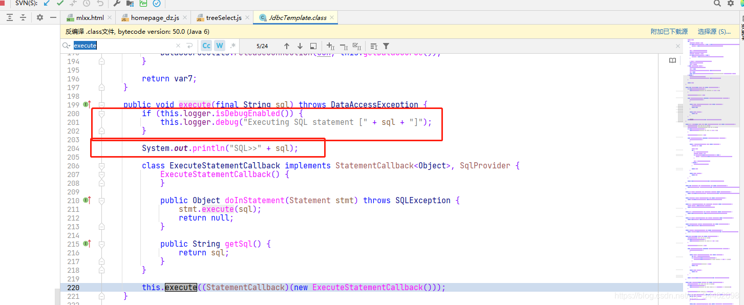
Task: Click Expand All icon in project panel
Action: tap(10, 17)
